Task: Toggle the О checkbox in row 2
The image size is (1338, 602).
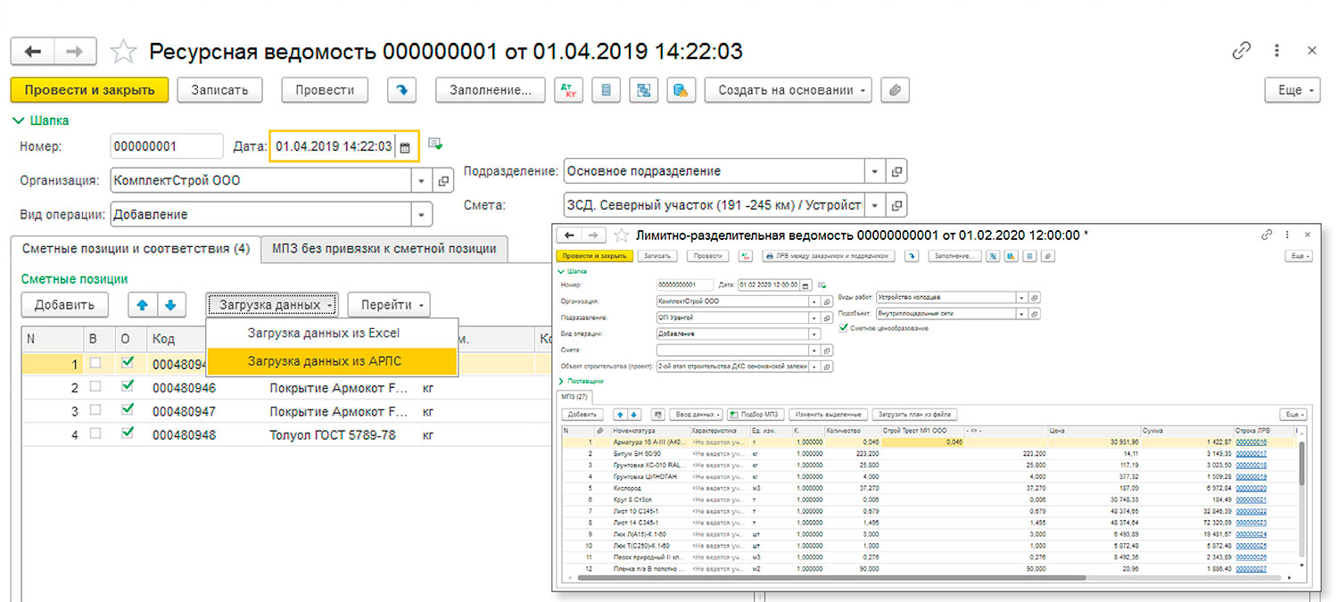Action: point(127,387)
